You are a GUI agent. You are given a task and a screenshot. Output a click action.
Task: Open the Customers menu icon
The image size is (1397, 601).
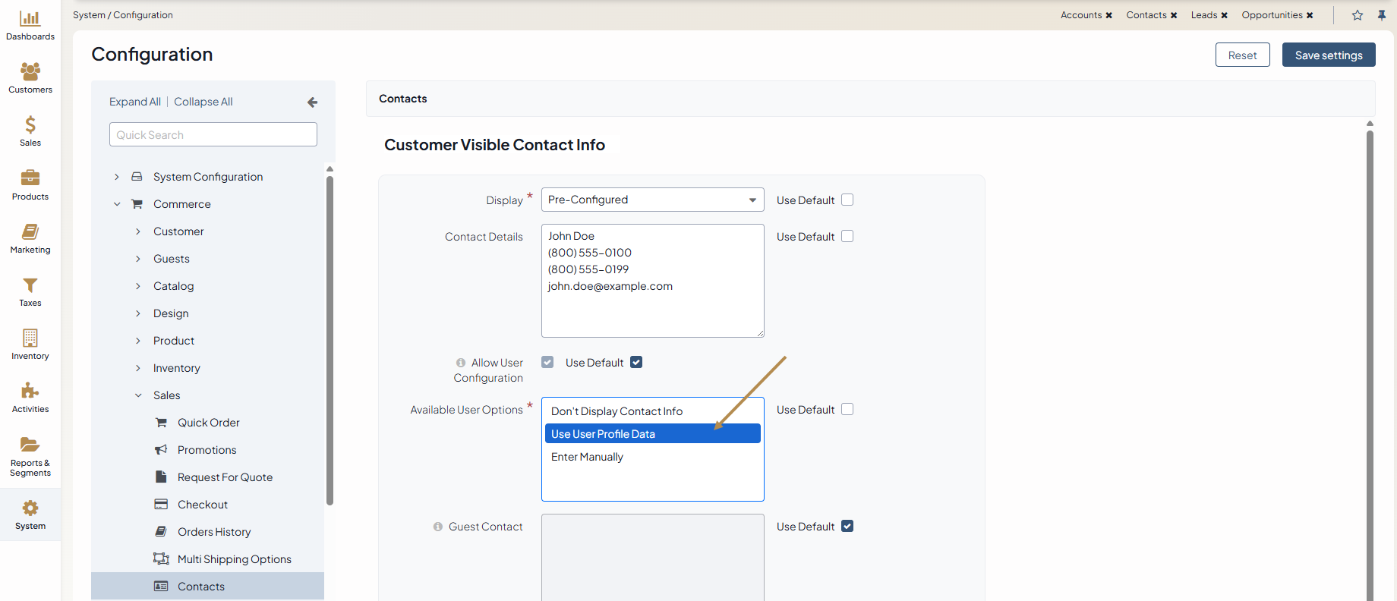click(x=30, y=72)
